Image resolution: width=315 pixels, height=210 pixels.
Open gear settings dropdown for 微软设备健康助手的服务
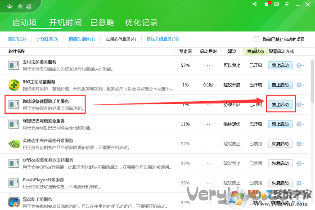tap(300, 105)
